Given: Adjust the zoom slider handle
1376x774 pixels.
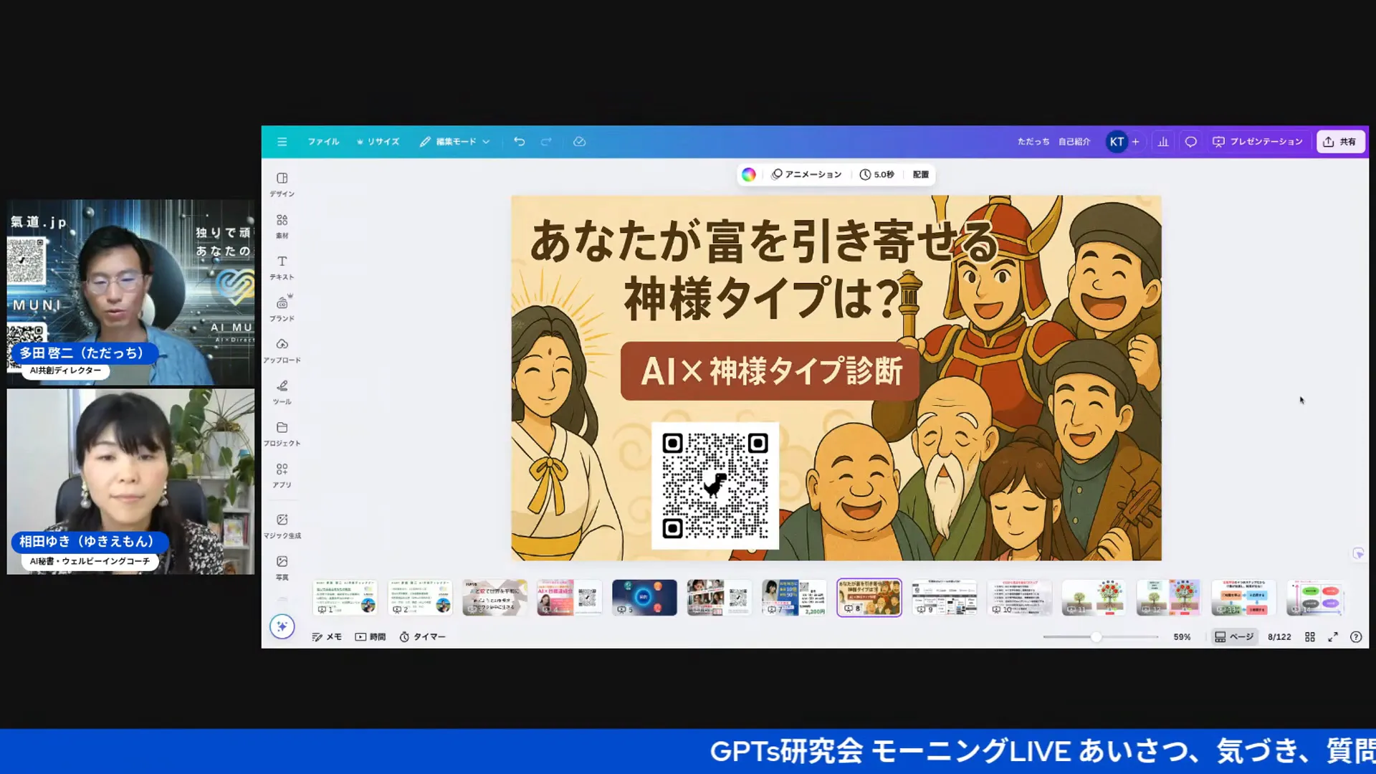Looking at the screenshot, I should pyautogui.click(x=1096, y=636).
